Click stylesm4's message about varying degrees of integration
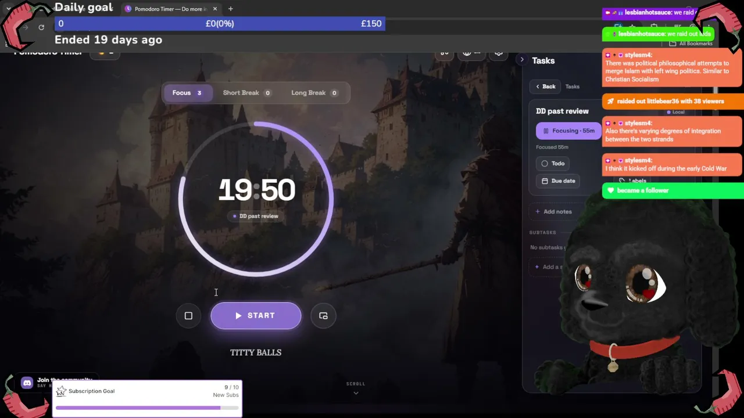 [x=673, y=131]
